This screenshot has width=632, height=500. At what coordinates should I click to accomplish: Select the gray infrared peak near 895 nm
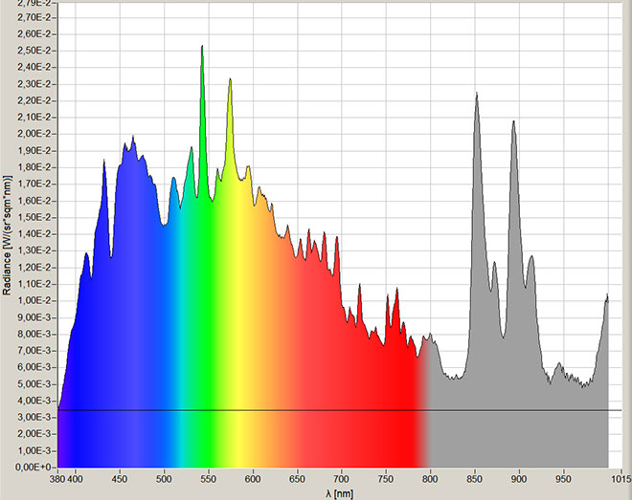click(514, 125)
